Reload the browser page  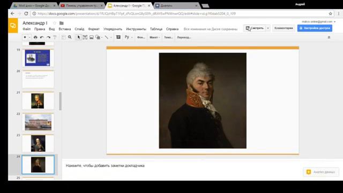click(x=26, y=13)
